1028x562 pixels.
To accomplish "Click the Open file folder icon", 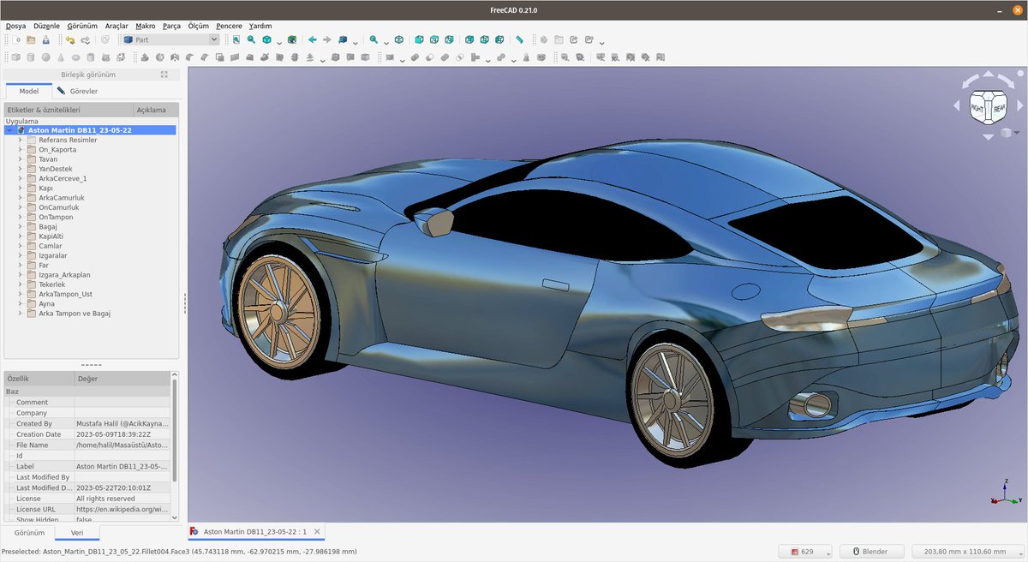I will click(31, 39).
